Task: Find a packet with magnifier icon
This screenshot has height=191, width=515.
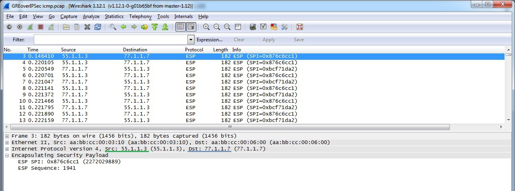Action: coord(113,27)
